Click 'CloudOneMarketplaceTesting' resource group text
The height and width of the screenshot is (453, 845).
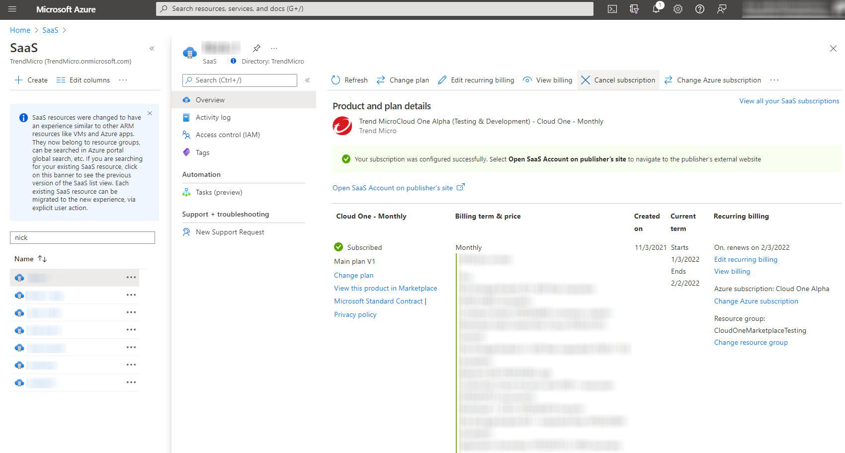coord(760,330)
